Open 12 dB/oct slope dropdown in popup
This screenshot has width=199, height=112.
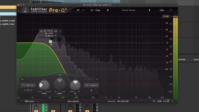(x=50, y=36)
